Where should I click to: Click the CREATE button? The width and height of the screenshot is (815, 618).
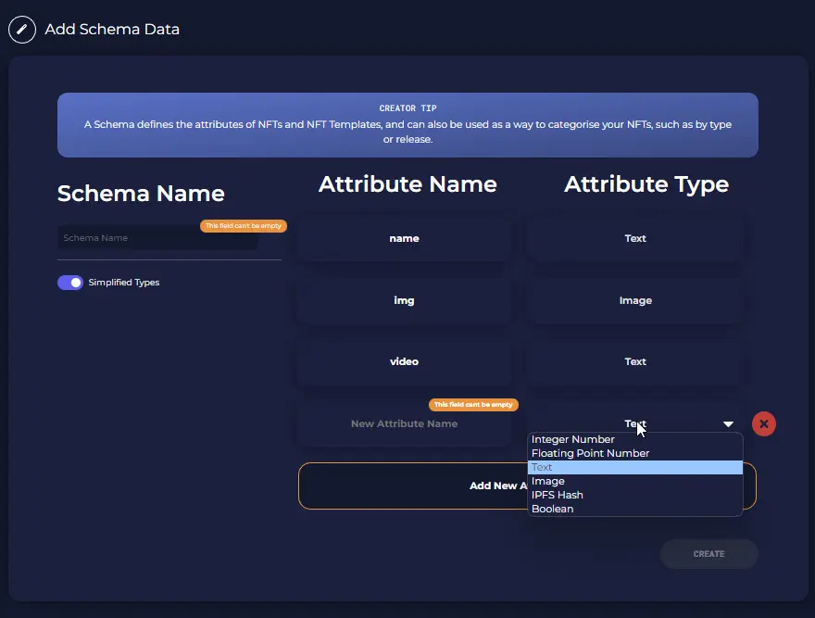click(x=709, y=554)
